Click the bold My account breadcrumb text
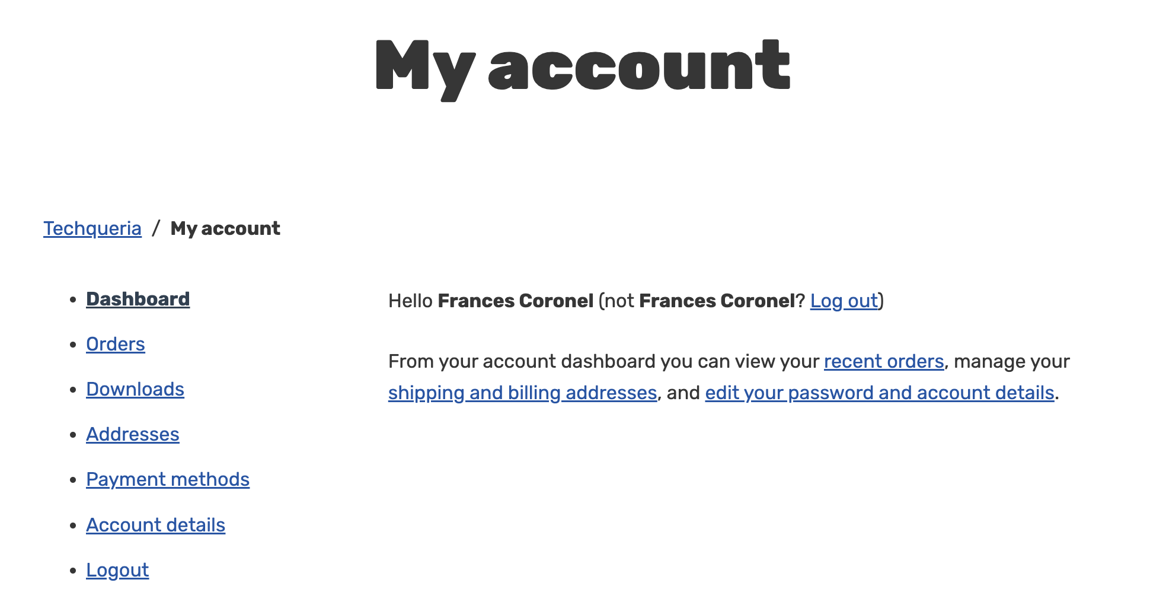The height and width of the screenshot is (605, 1150). [225, 228]
